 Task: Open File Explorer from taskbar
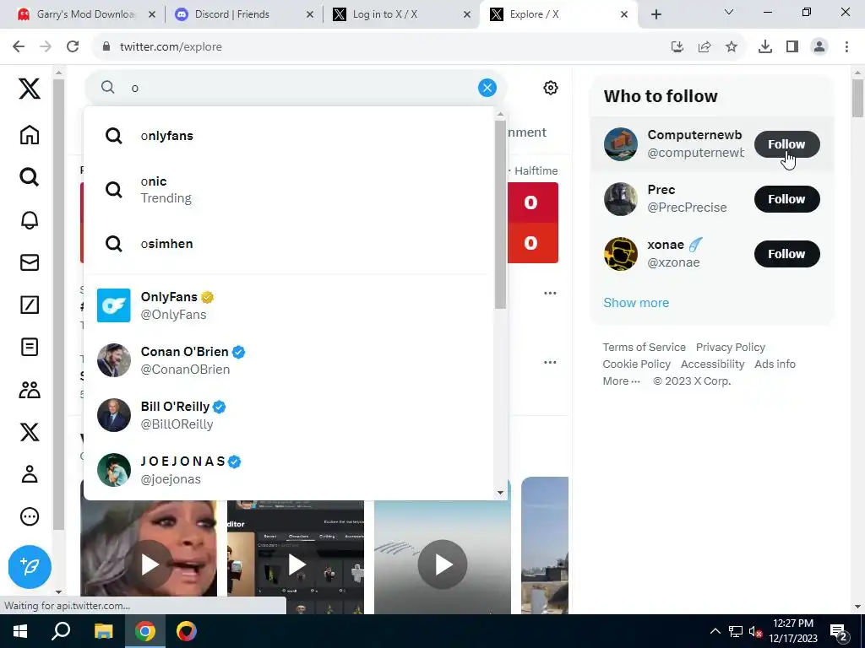click(103, 631)
